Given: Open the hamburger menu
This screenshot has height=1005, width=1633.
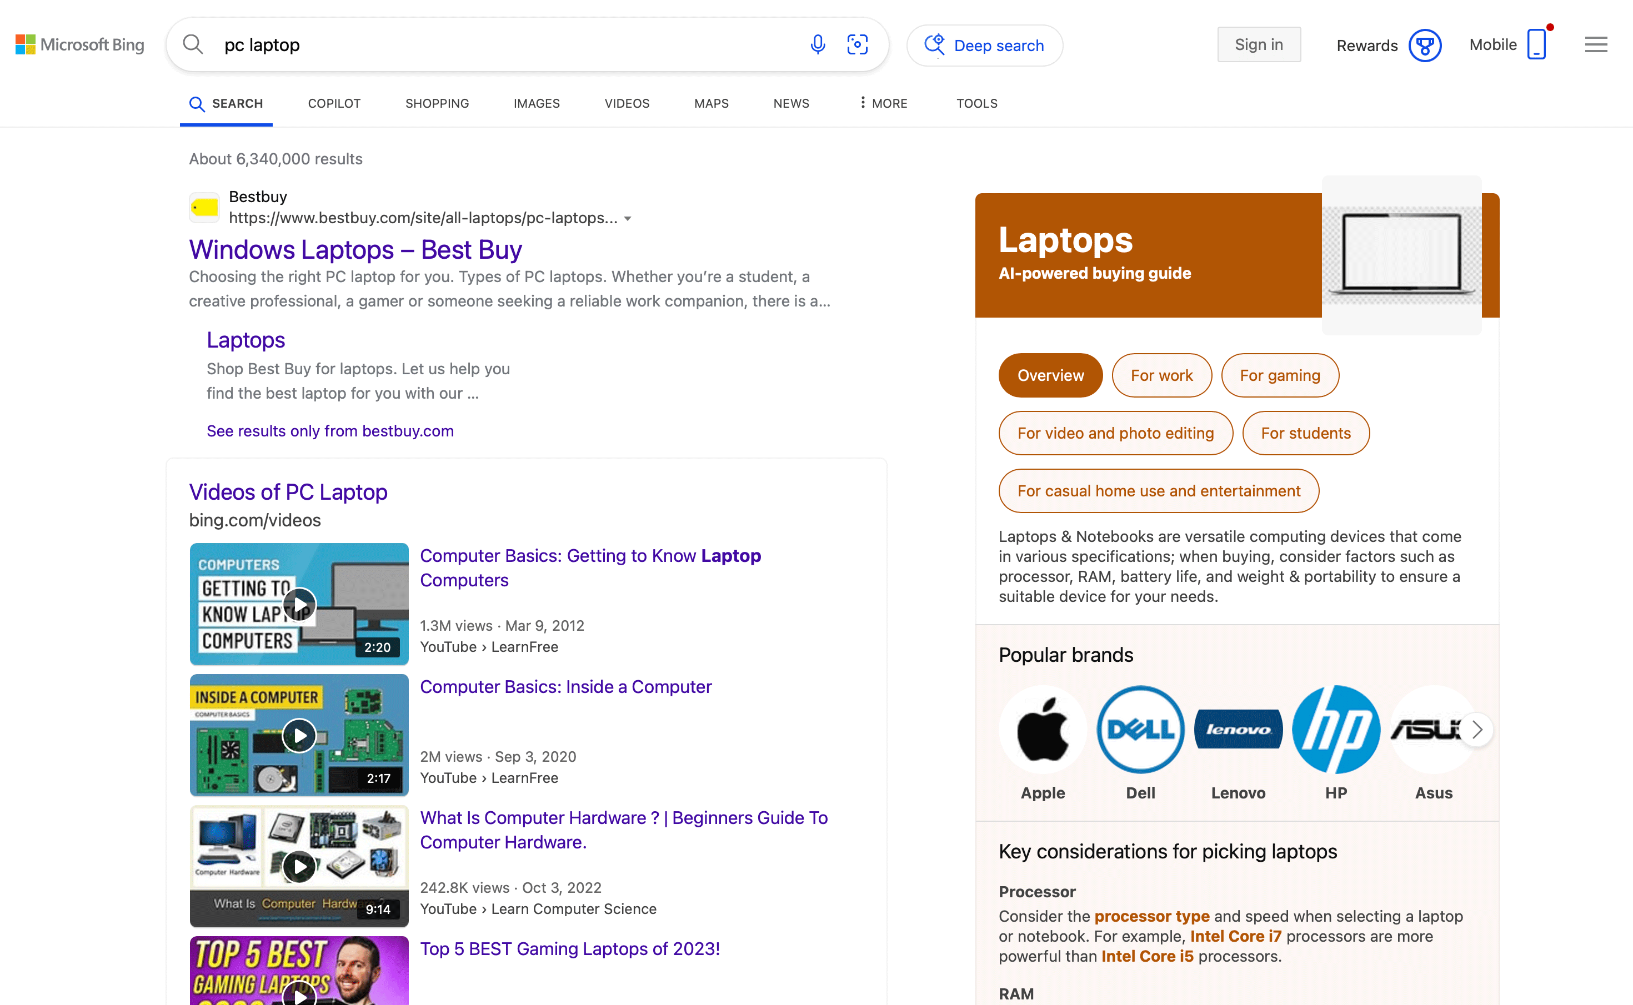Looking at the screenshot, I should [x=1596, y=44].
